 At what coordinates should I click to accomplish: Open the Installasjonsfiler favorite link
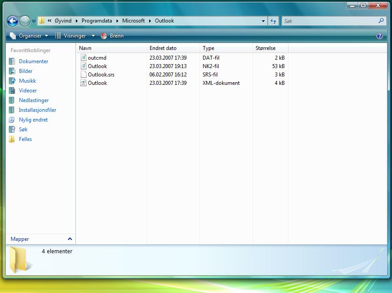click(37, 110)
